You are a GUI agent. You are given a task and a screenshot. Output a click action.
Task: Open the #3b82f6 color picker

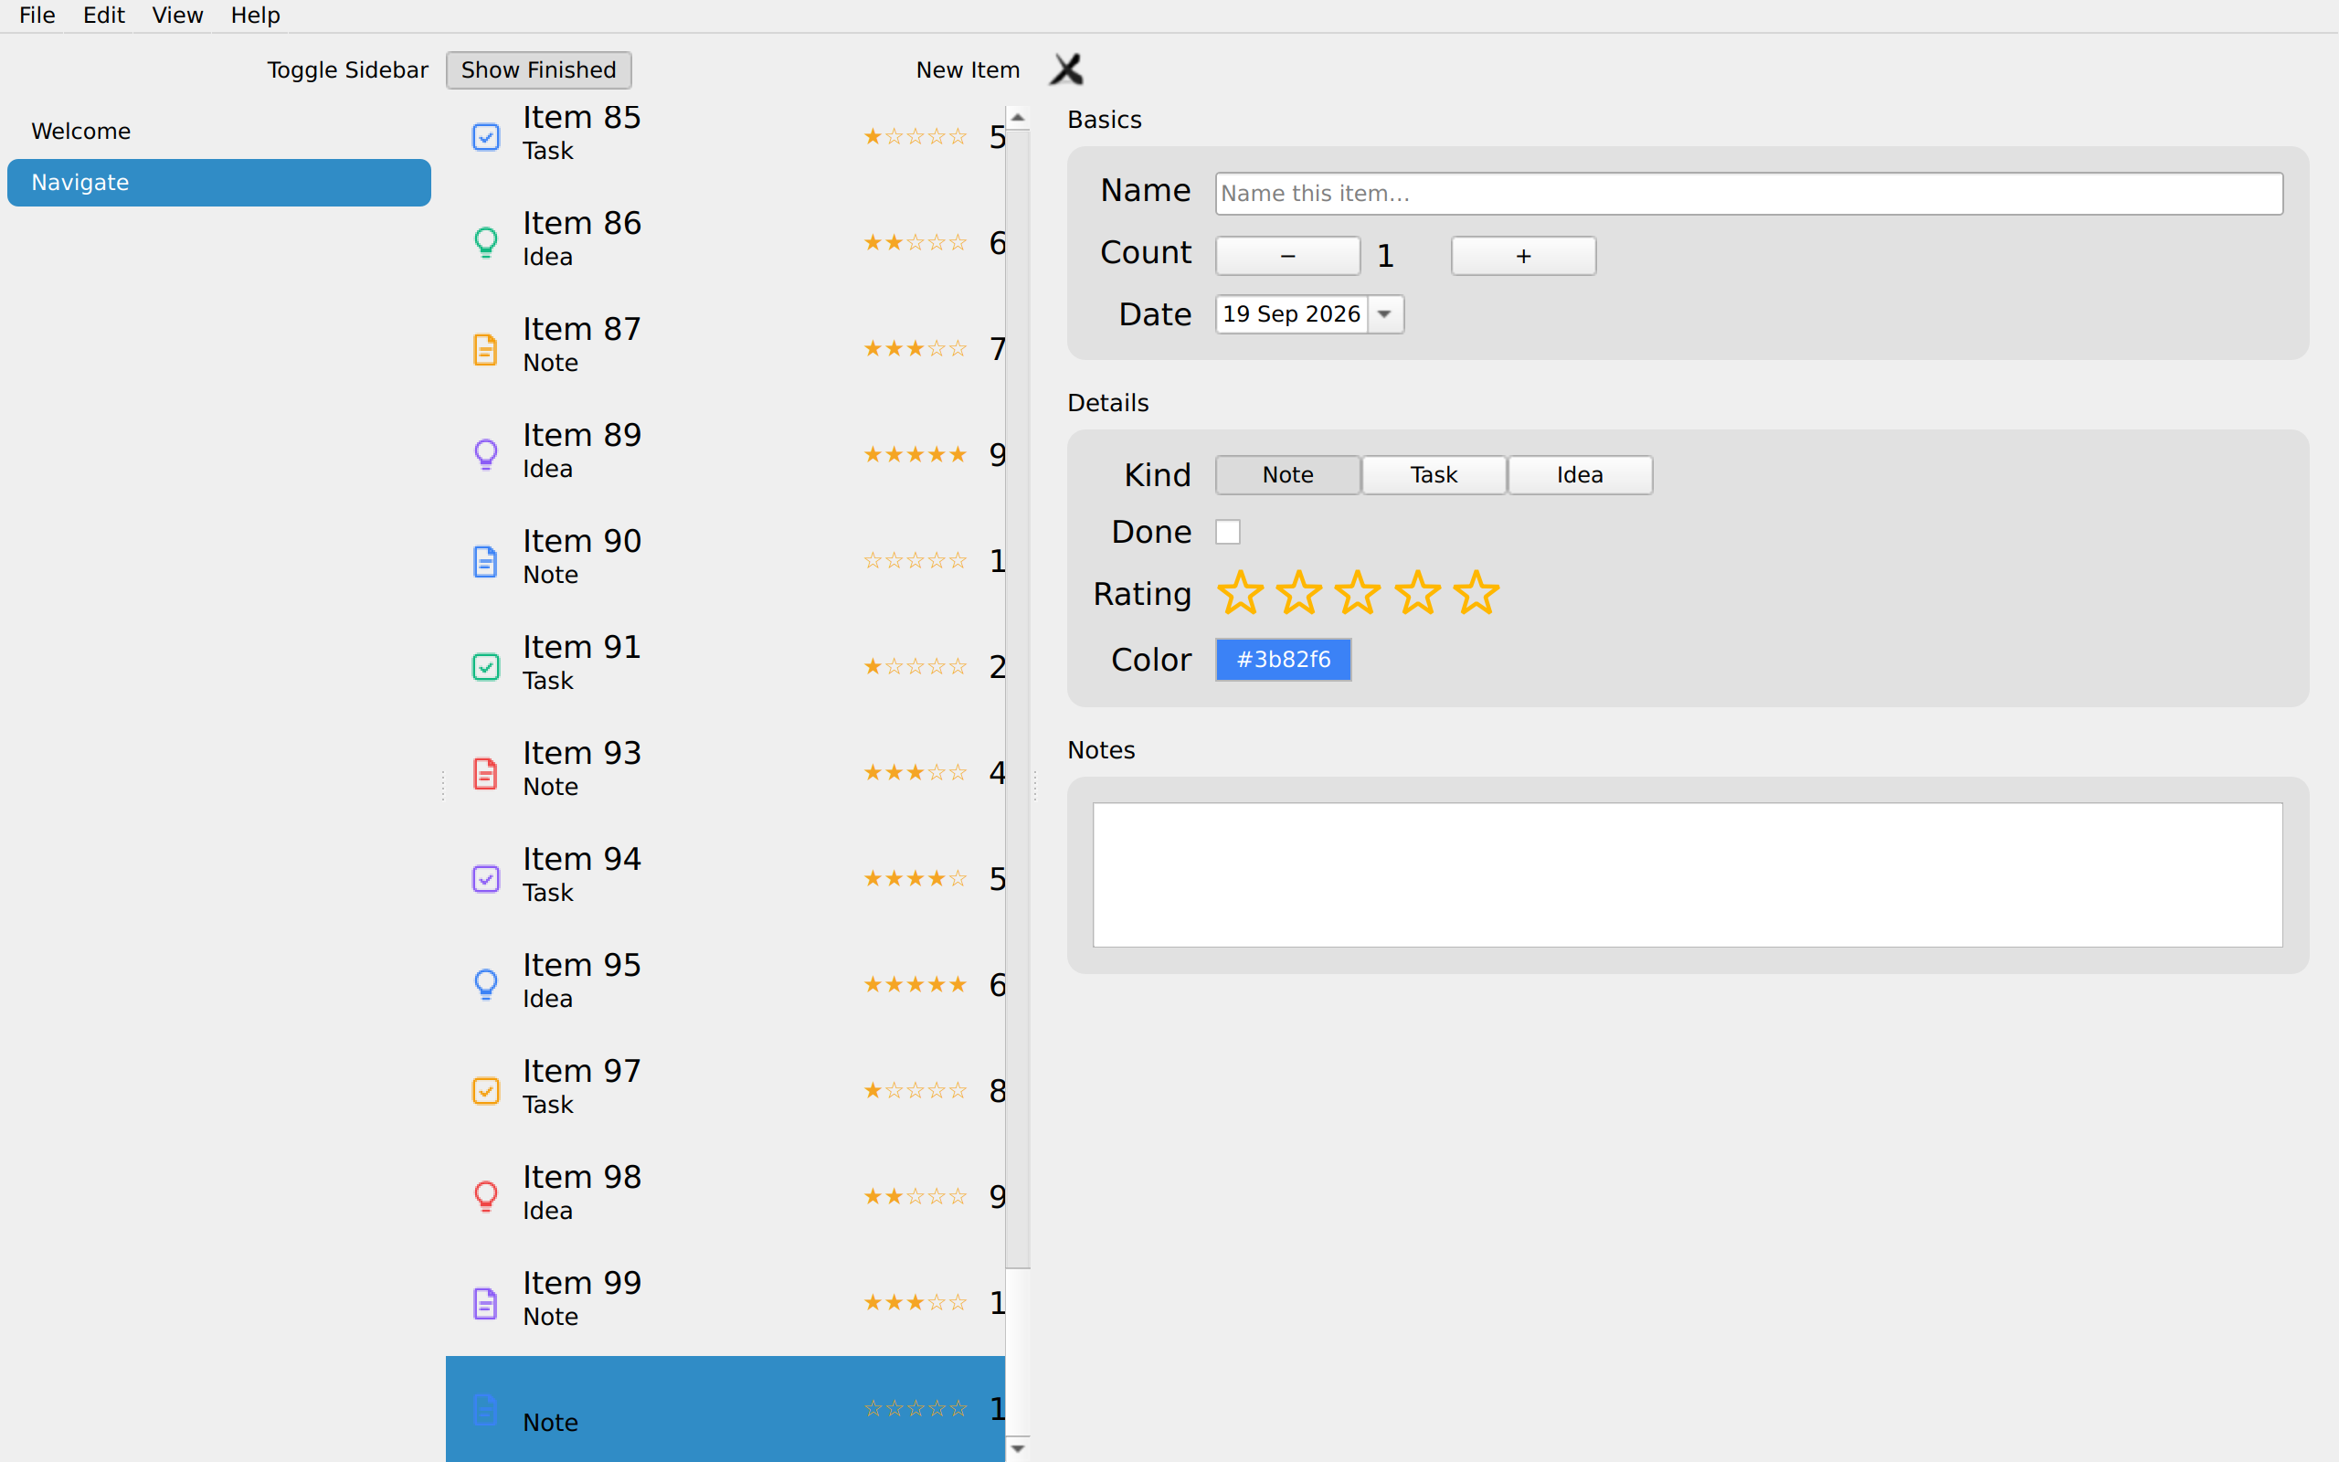coord(1284,660)
